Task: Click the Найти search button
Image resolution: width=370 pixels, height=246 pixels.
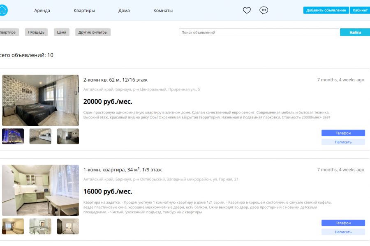Action: coord(355,32)
